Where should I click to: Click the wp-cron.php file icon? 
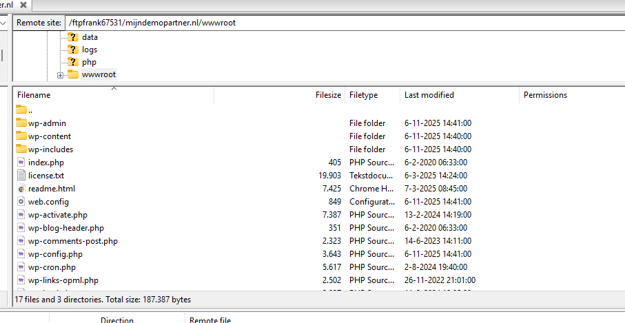point(21,267)
